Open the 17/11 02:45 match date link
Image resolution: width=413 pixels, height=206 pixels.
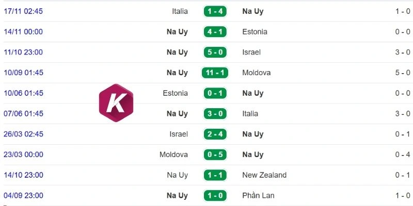click(23, 11)
